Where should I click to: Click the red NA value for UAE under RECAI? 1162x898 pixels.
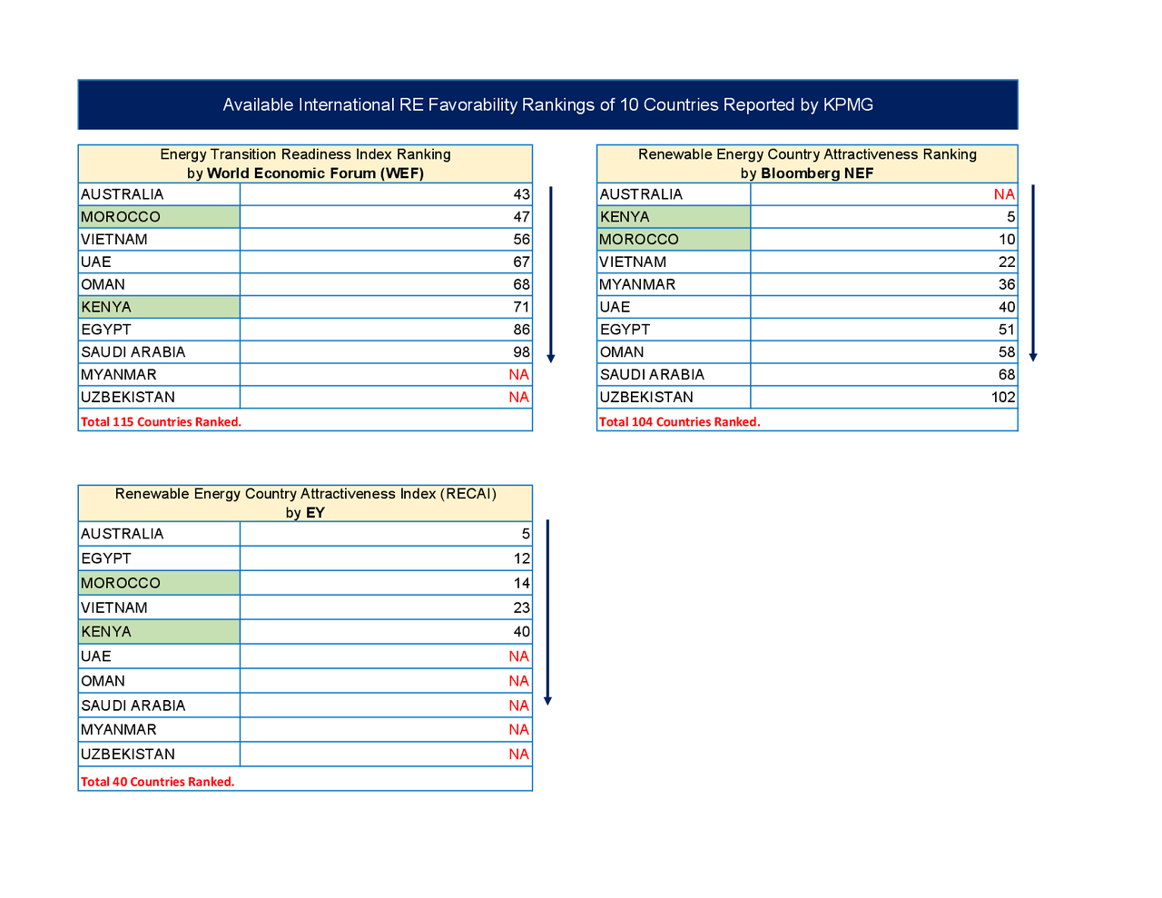click(x=518, y=656)
